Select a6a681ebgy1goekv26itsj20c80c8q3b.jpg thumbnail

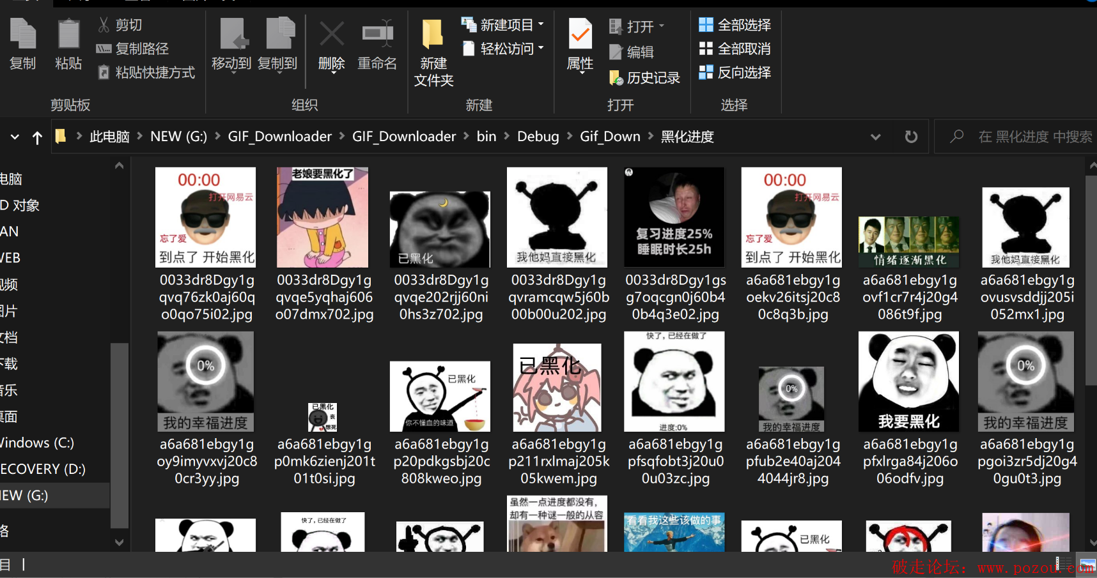pyautogui.click(x=791, y=217)
